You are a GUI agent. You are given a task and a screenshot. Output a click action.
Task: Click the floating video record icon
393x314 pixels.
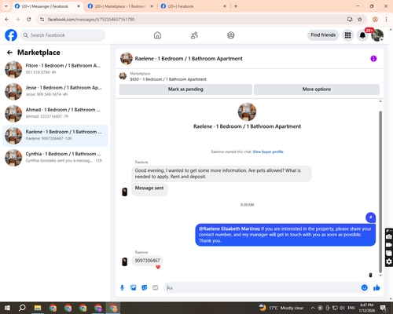click(x=389, y=245)
